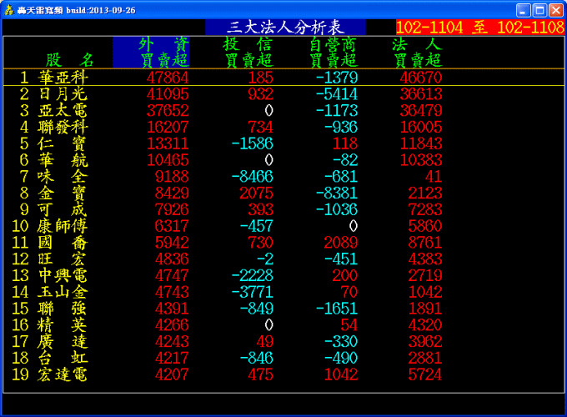Viewport: 567px width, 417px height.
Task: Sort by 自營商買賣超 column header
Action: click(x=334, y=53)
